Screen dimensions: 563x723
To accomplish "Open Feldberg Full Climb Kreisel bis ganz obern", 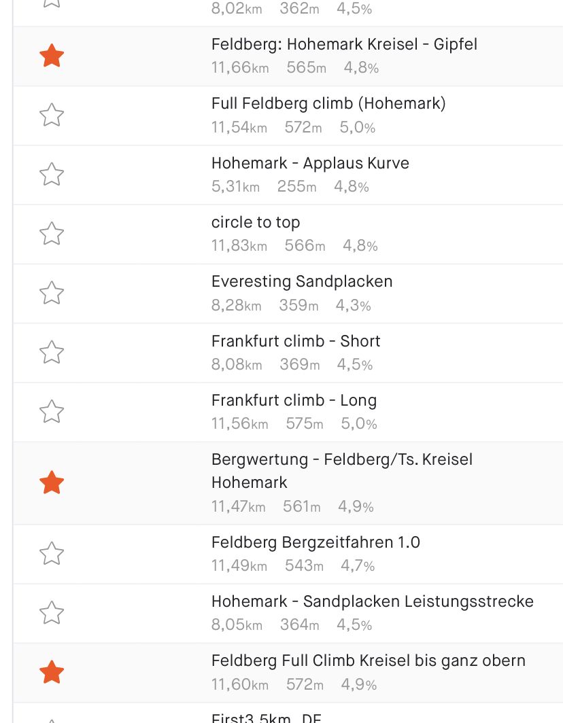I will pyautogui.click(x=368, y=660).
